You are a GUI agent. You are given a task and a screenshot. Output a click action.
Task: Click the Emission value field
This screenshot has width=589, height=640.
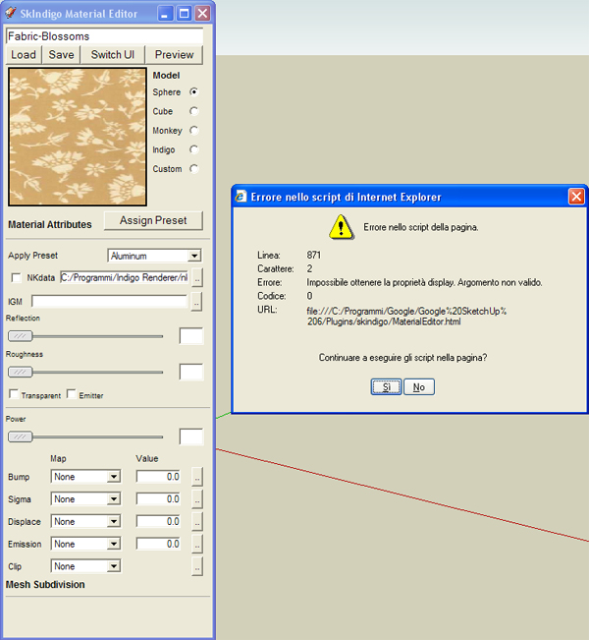159,544
